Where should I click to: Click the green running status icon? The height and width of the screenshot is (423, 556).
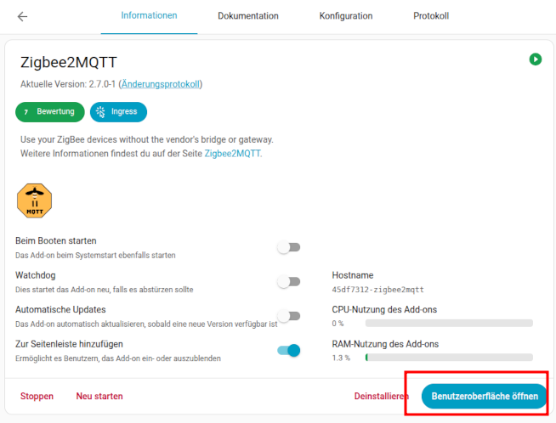(x=535, y=59)
